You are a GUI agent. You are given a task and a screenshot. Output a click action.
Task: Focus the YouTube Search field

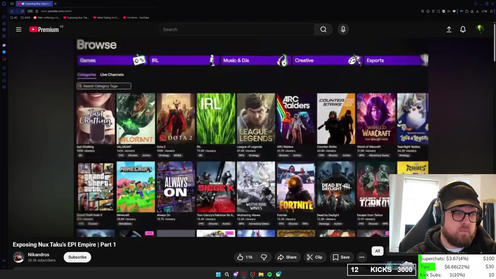[236, 29]
